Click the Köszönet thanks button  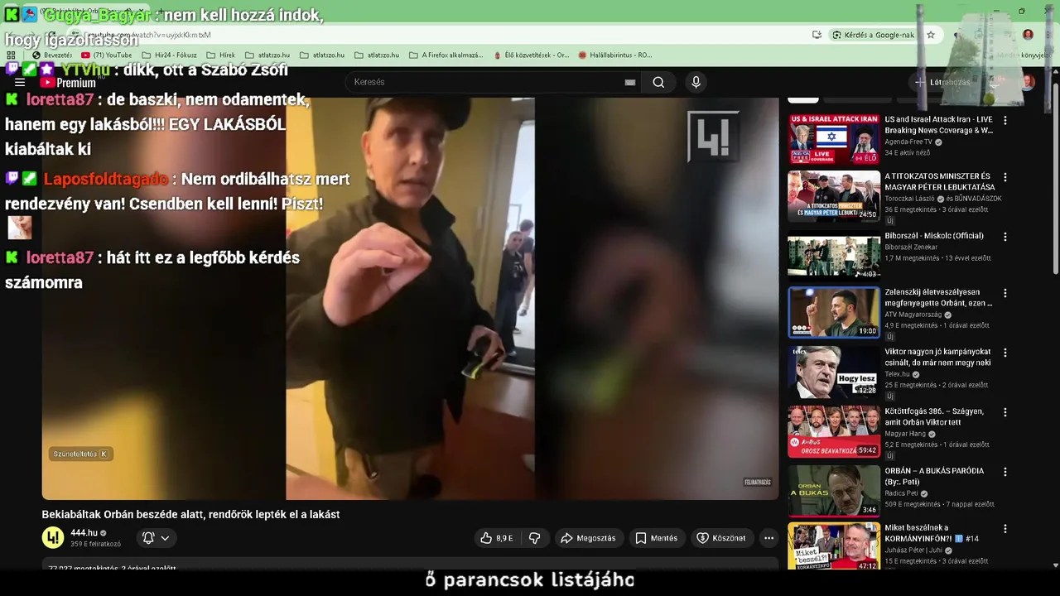tap(721, 538)
